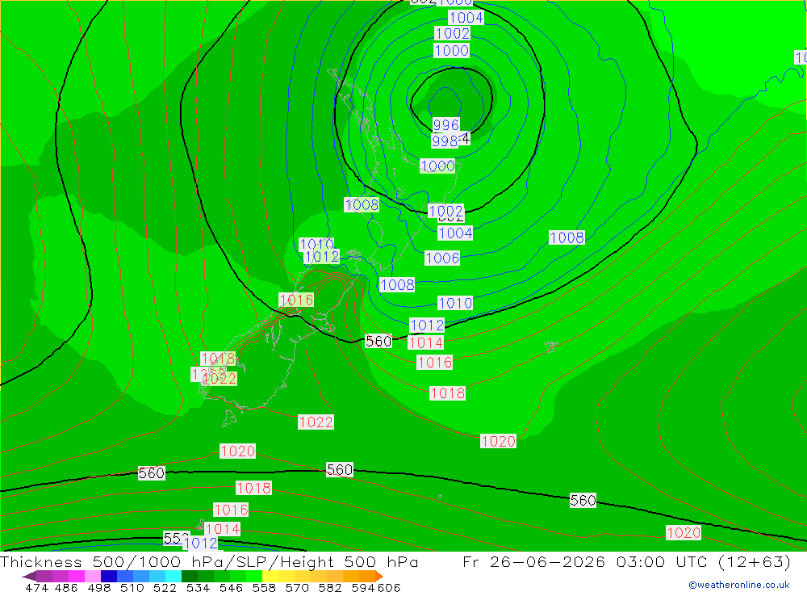Click the blue 1012 label just below 1010

point(322,257)
